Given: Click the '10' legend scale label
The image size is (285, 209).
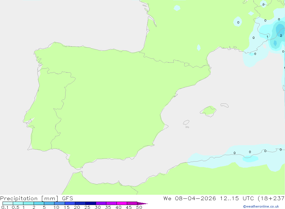Looking at the screenshot, I should click(x=56, y=207).
